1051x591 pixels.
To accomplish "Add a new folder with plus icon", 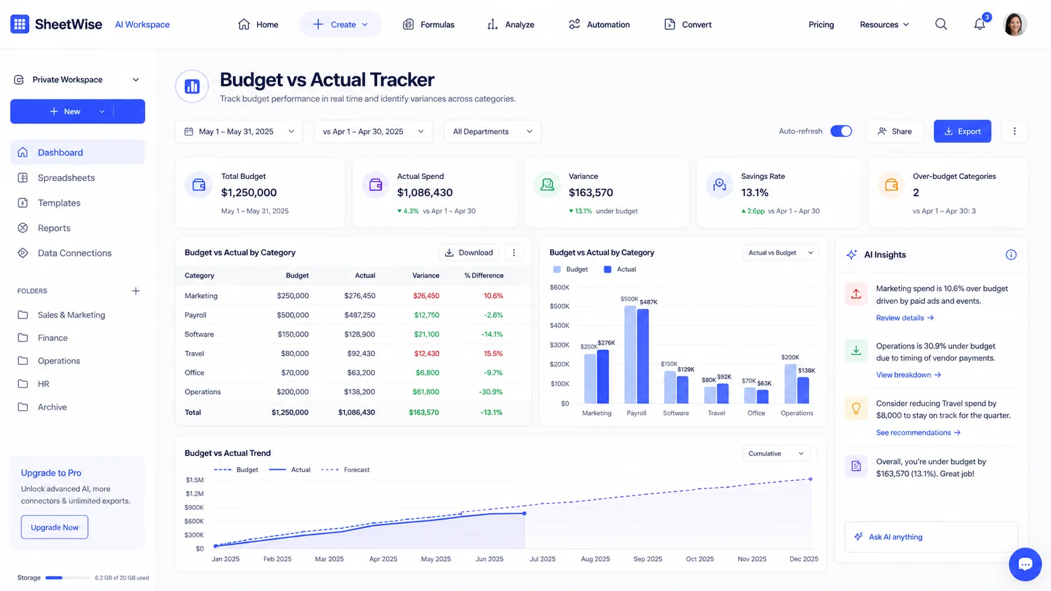I will tap(135, 291).
